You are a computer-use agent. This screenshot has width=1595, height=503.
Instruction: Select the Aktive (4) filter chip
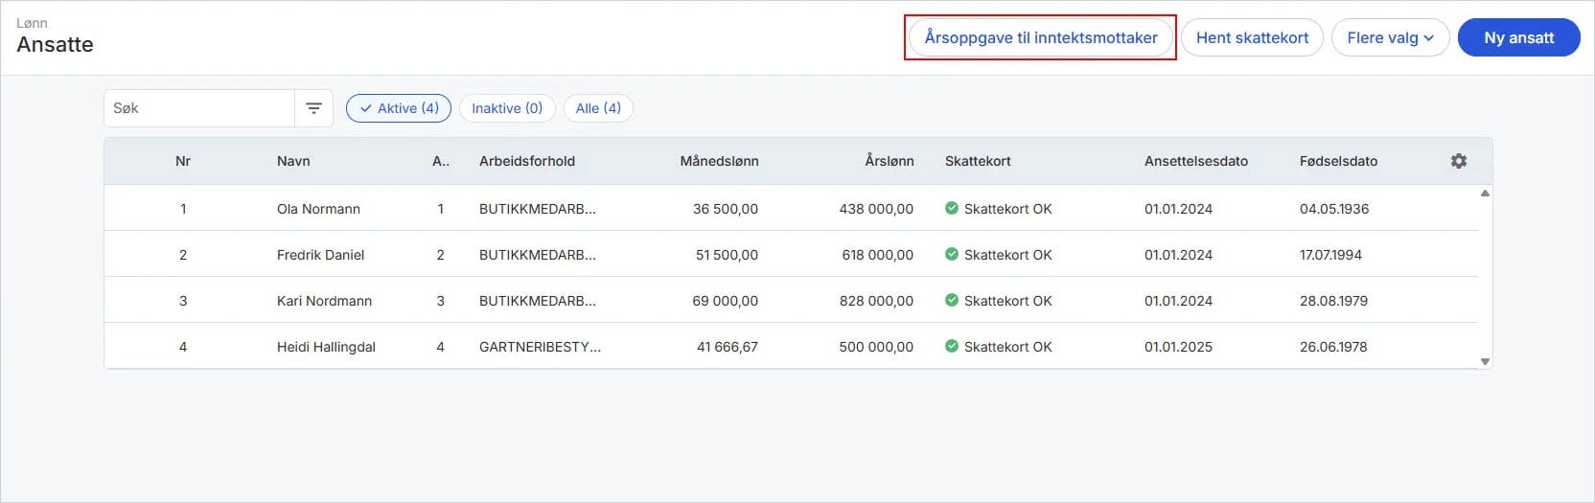click(x=399, y=108)
